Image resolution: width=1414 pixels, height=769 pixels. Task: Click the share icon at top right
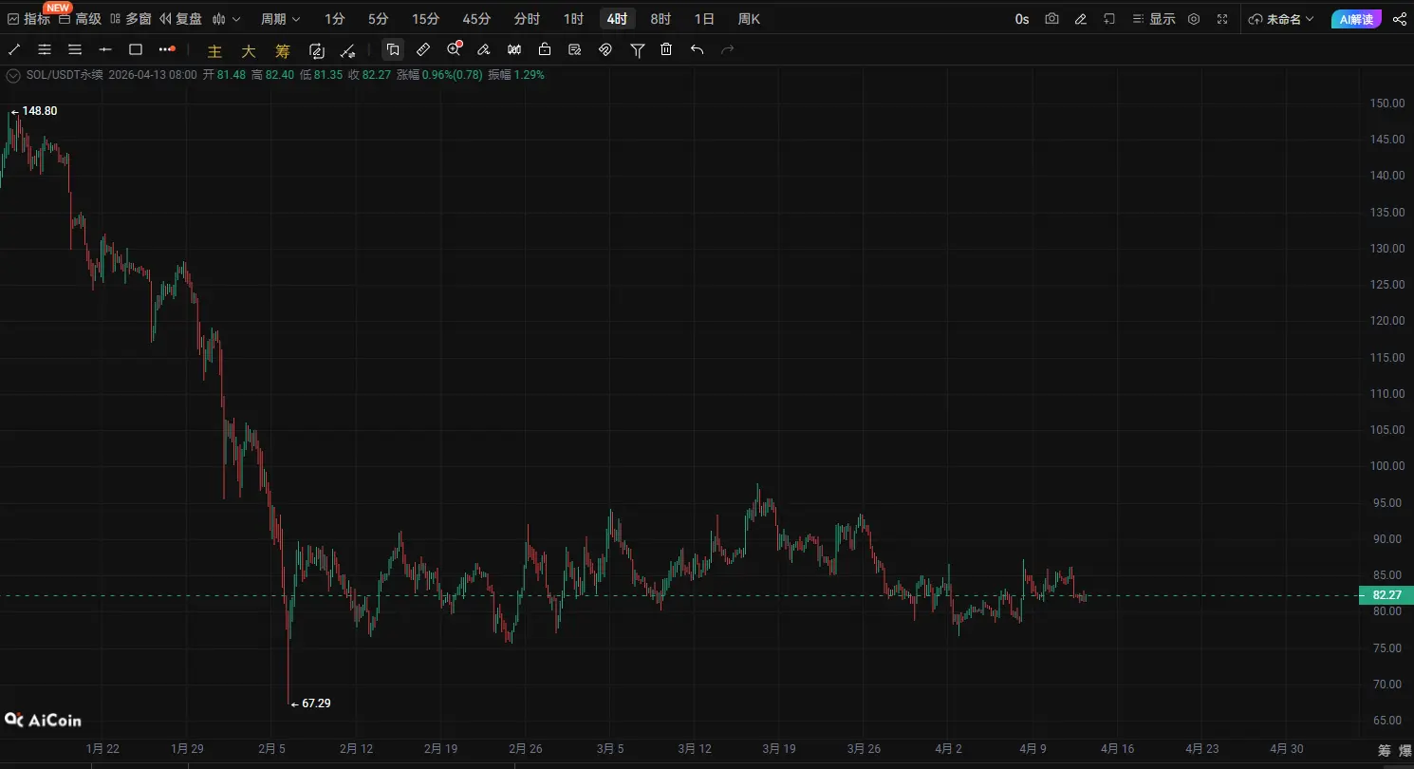(1399, 19)
